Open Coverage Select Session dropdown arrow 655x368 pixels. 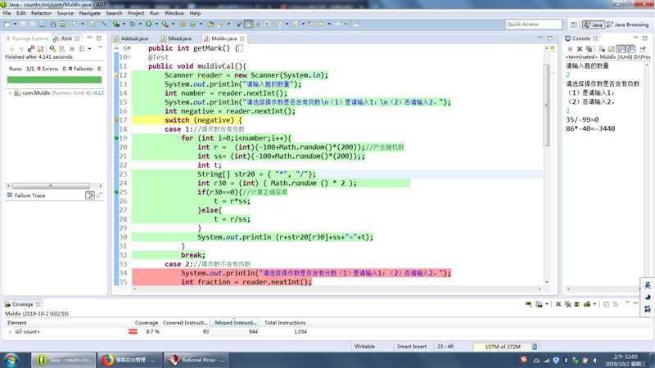pos(594,304)
